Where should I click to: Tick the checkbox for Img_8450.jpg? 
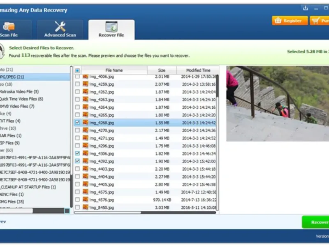(77, 207)
